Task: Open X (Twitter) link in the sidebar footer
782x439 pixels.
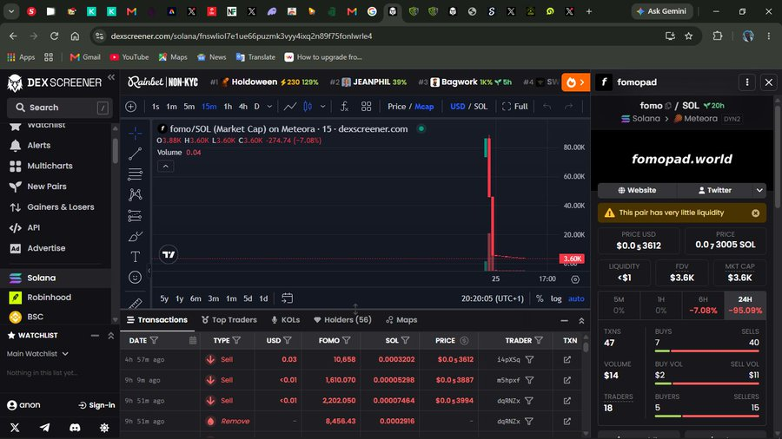Action: (15, 428)
